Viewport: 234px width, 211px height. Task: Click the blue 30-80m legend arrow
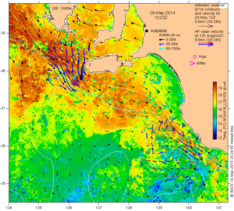(162, 44)
